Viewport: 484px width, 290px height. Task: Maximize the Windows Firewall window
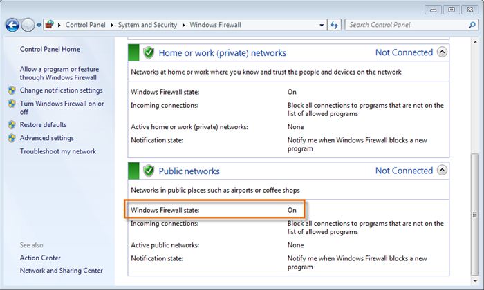(452, 10)
